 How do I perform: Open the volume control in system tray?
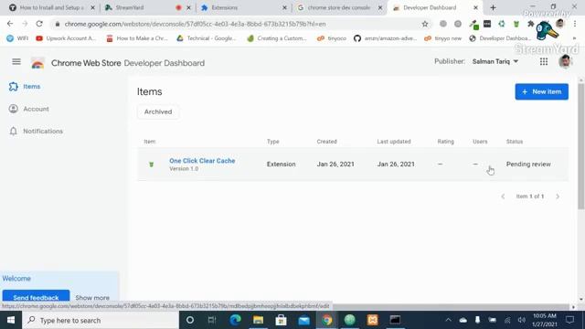522,320
